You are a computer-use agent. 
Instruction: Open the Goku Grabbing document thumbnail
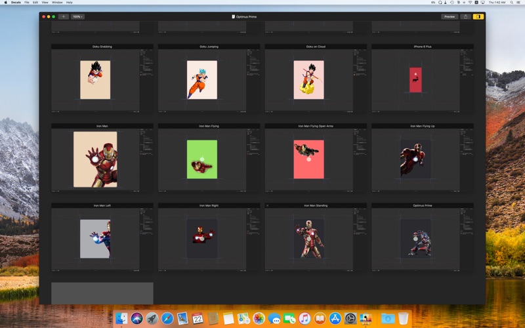point(102,78)
